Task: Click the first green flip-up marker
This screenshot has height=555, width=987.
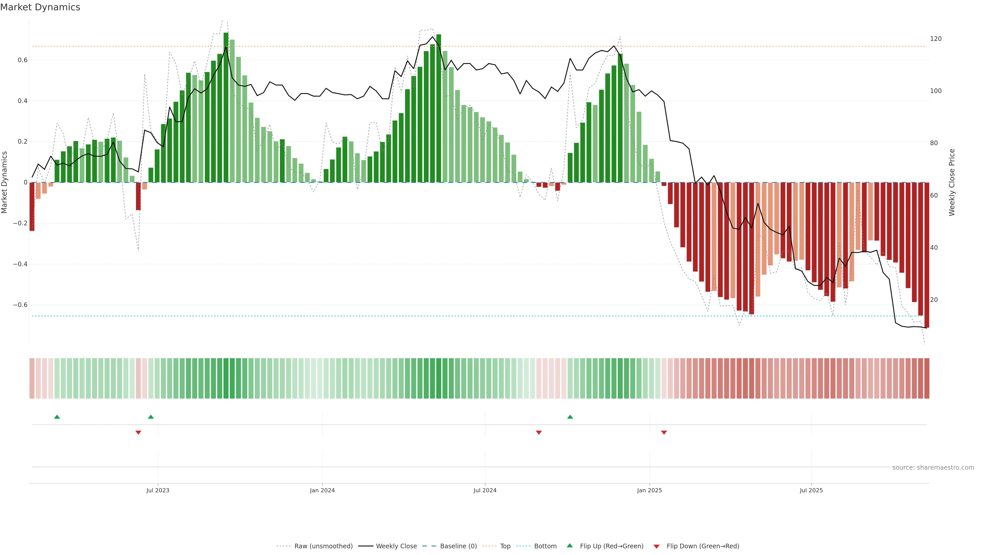Action: click(x=57, y=417)
